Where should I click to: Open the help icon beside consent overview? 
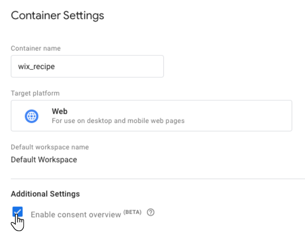pyautogui.click(x=151, y=212)
